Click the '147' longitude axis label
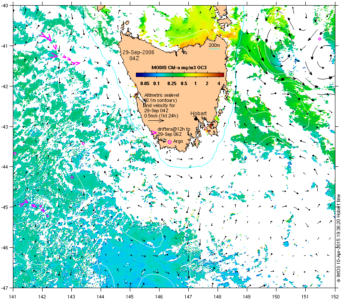 [x=188, y=297]
